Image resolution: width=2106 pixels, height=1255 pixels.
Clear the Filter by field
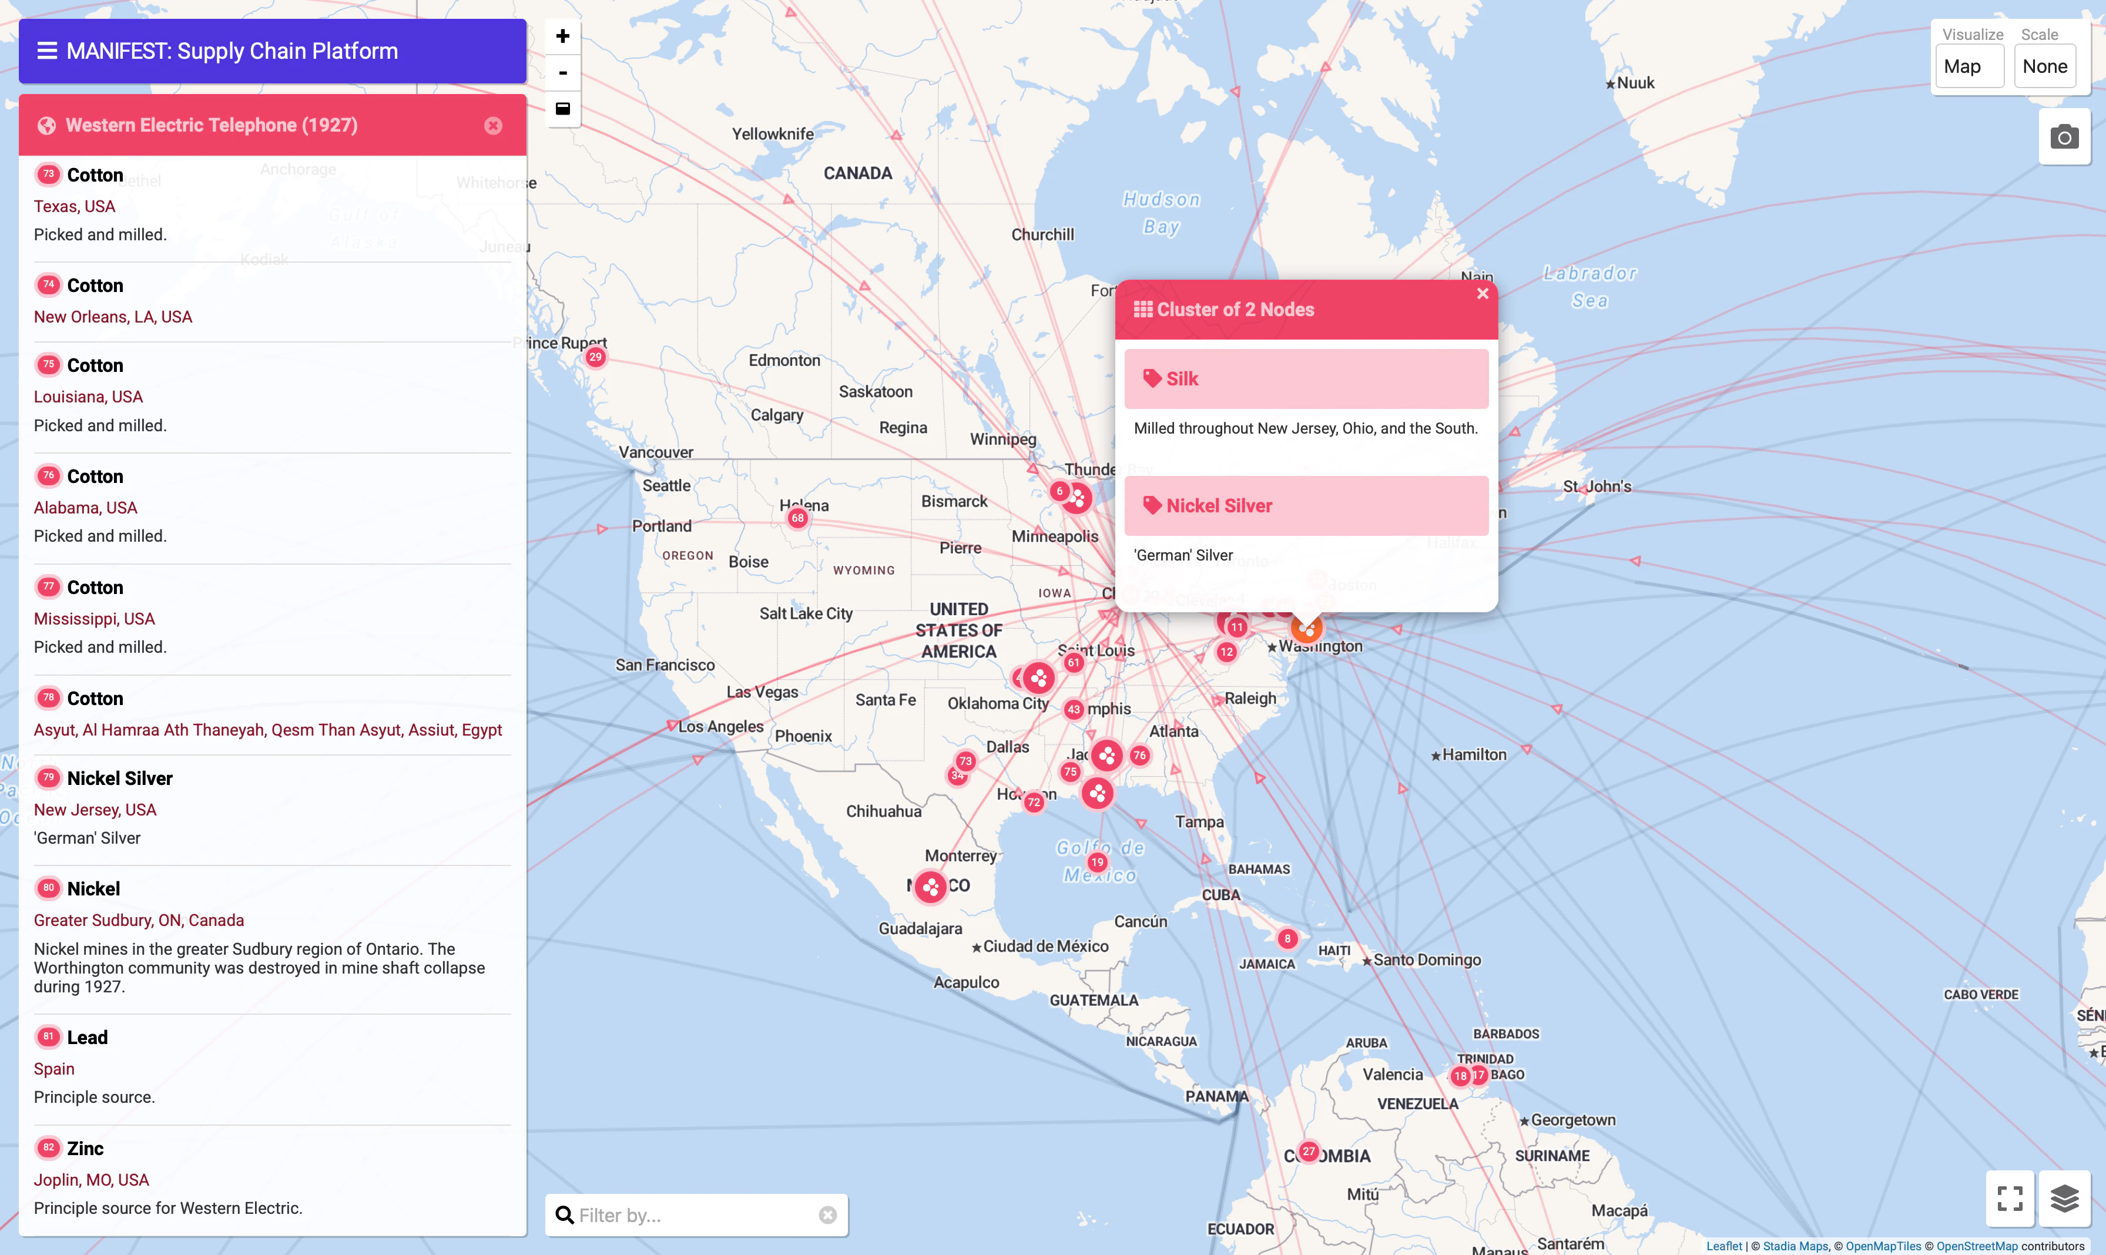(828, 1215)
